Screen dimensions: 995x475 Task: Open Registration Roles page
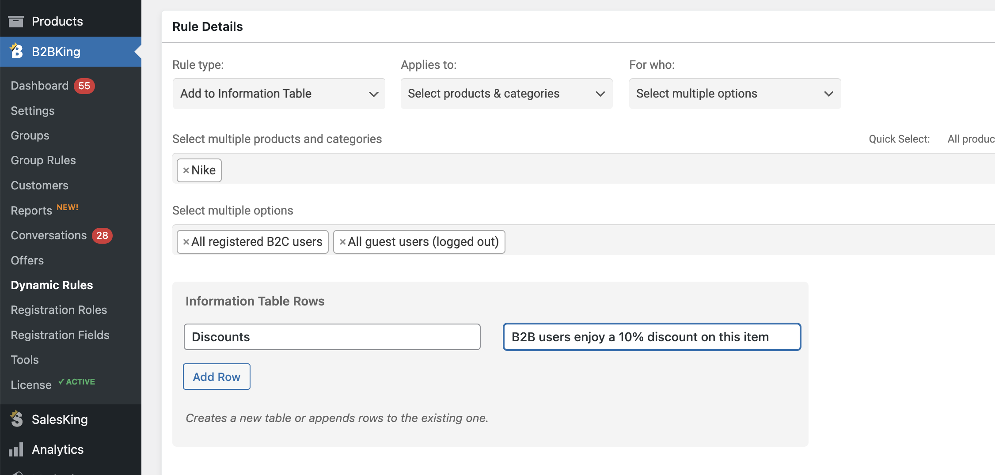point(59,310)
